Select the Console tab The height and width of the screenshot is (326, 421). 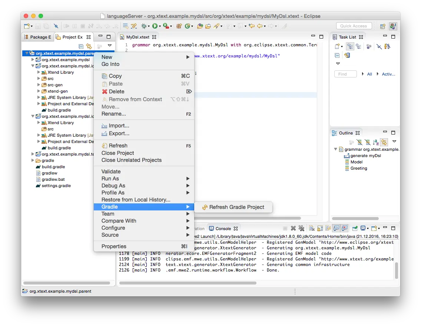tap(223, 229)
